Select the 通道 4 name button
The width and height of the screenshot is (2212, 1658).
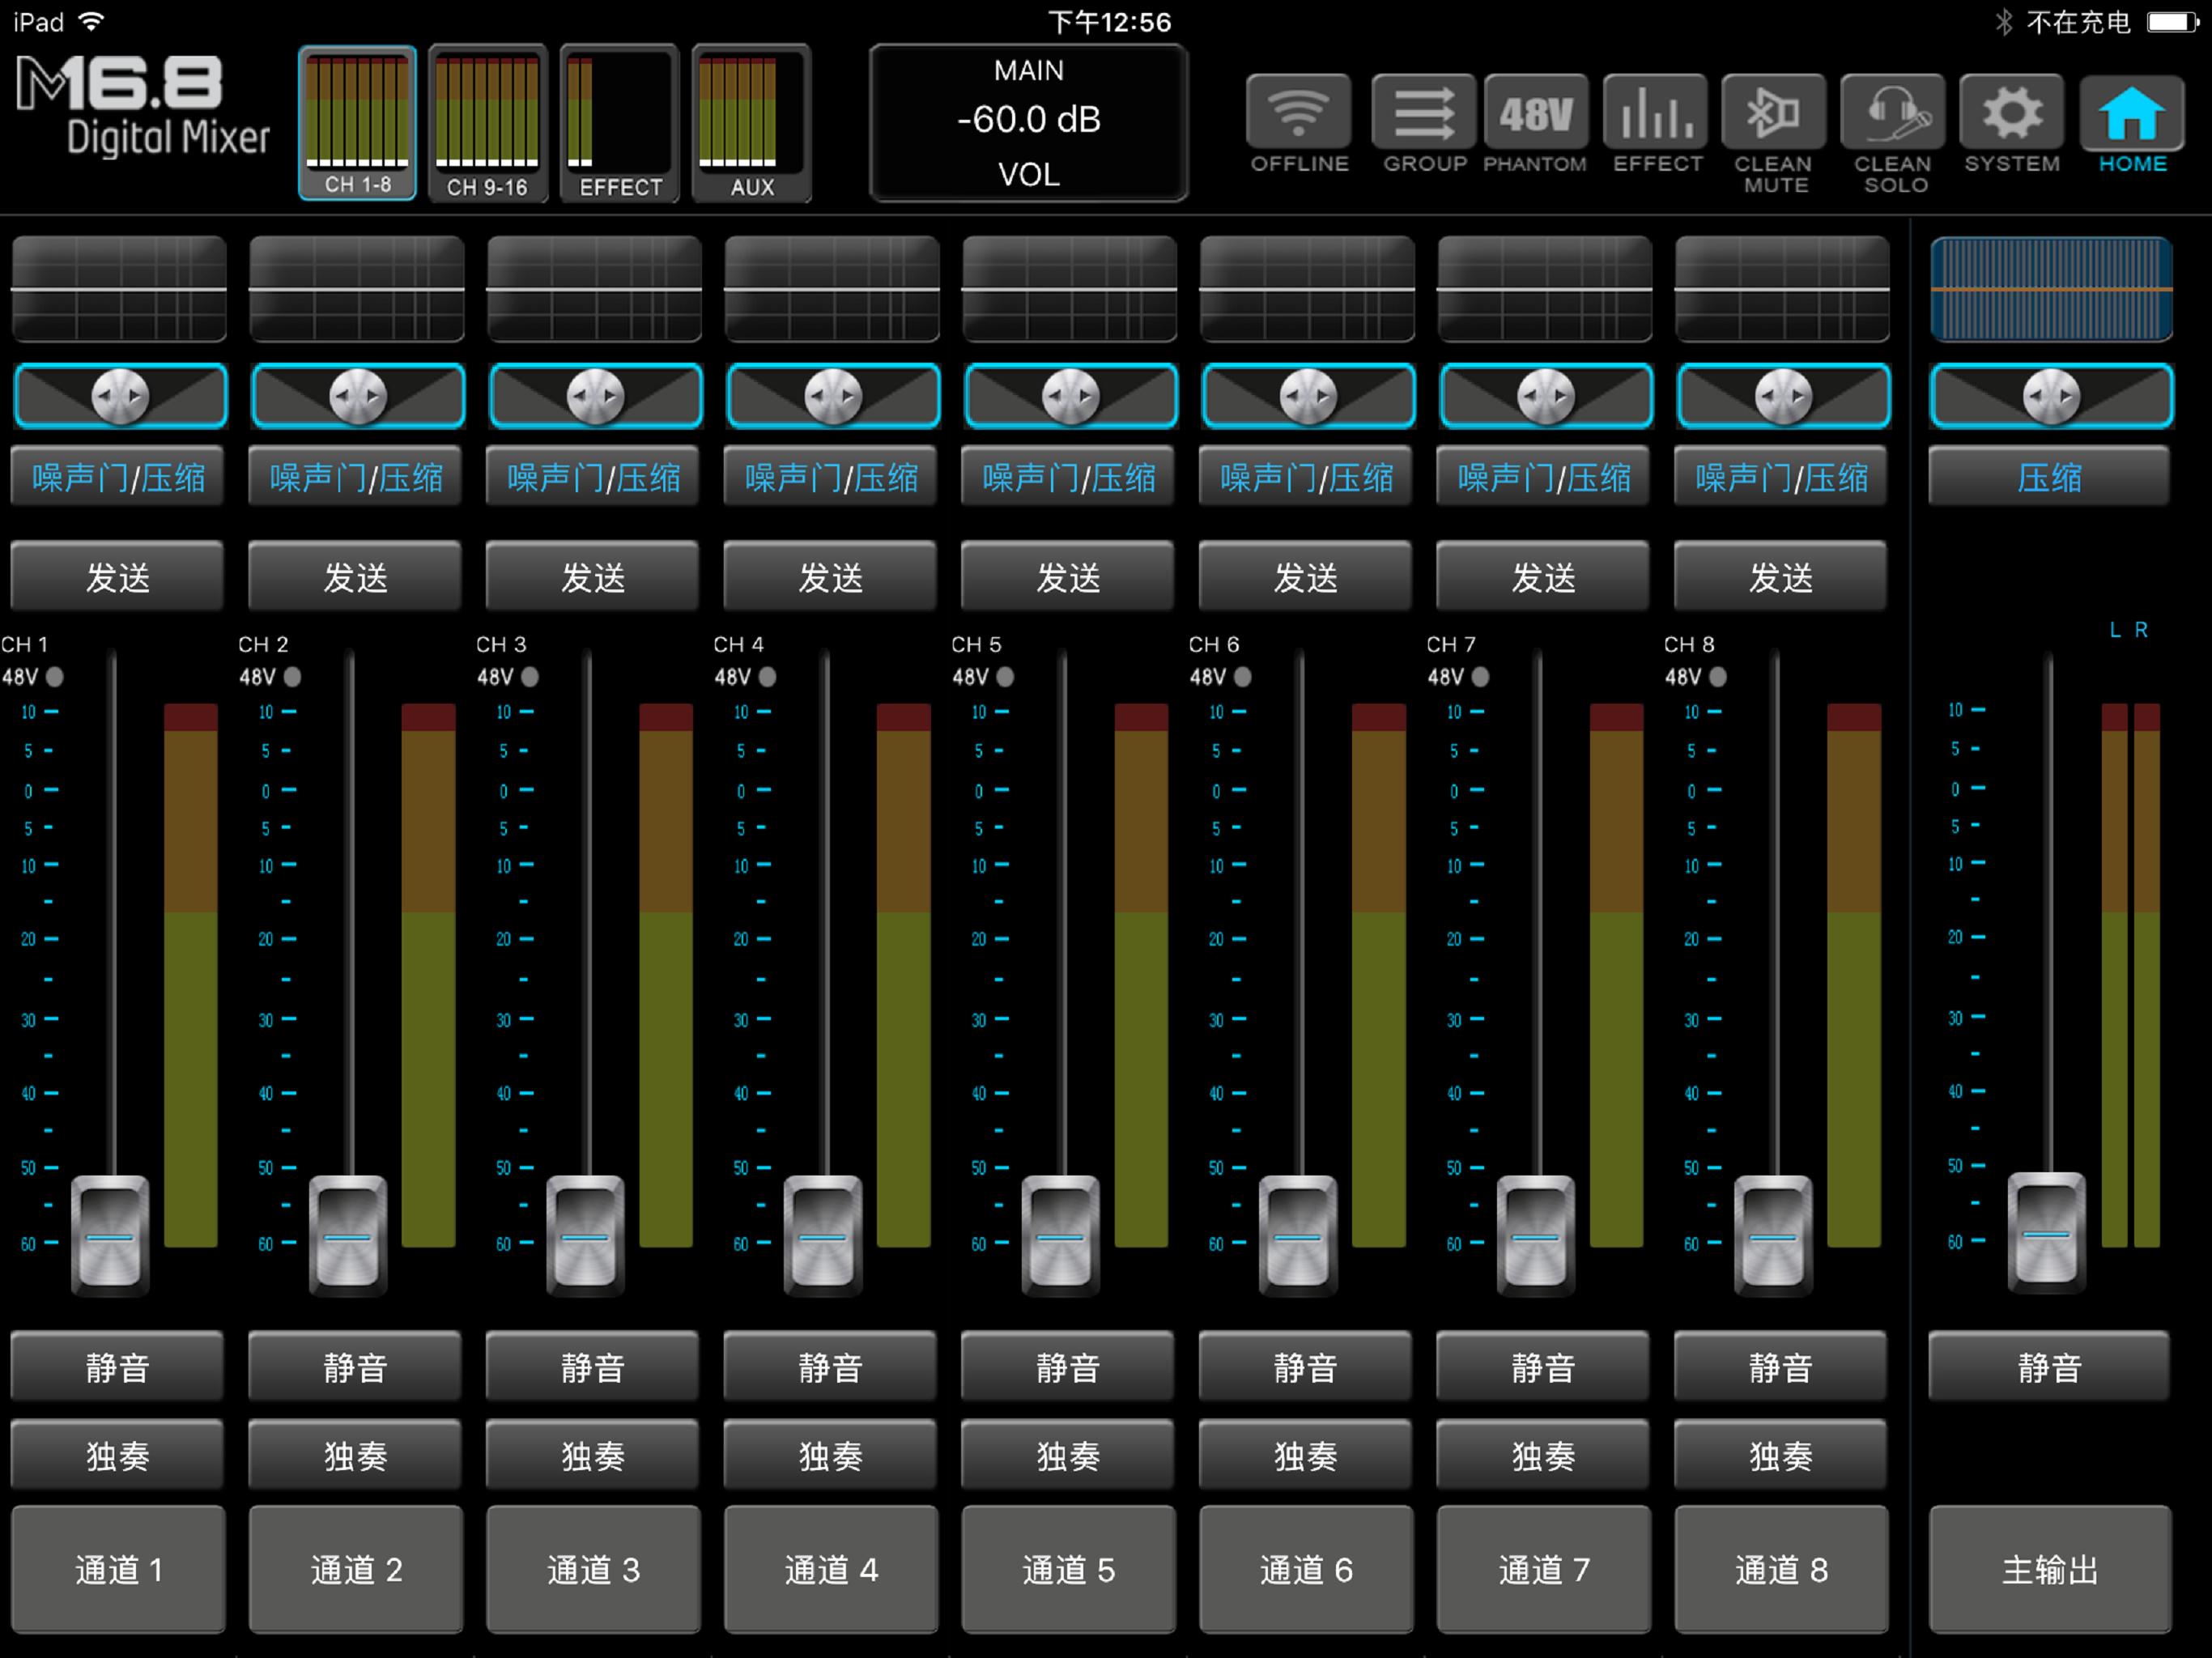(x=831, y=1568)
